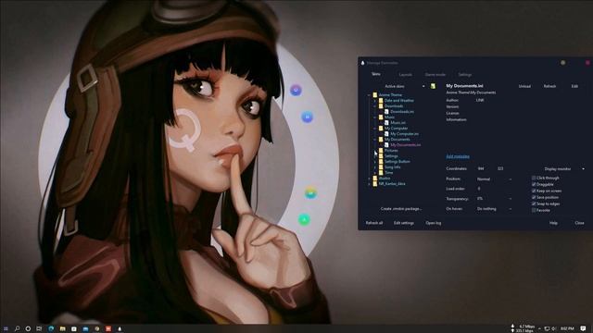
Task: Launch Microsoft Edge from taskbar
Action: pyautogui.click(x=51, y=329)
